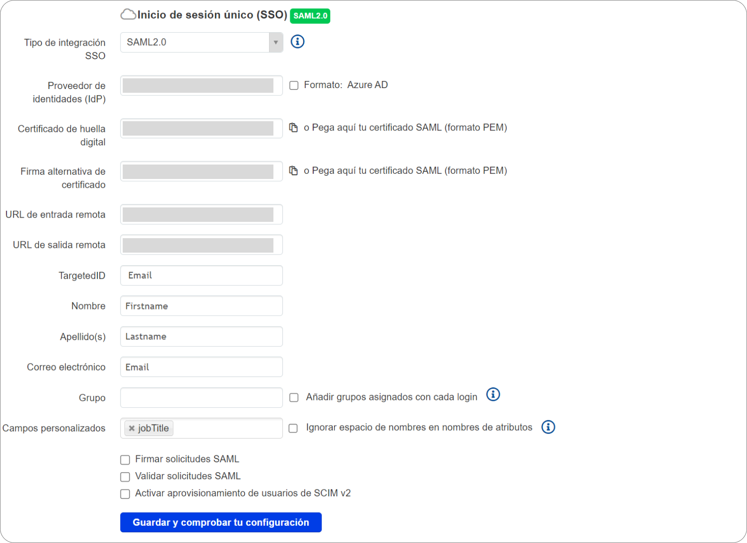747x543 pixels.
Task: Open info icon for Ignorar espacio de nombres
Action: (x=548, y=427)
